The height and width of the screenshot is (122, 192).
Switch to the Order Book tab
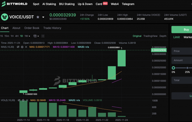tap(31, 28)
